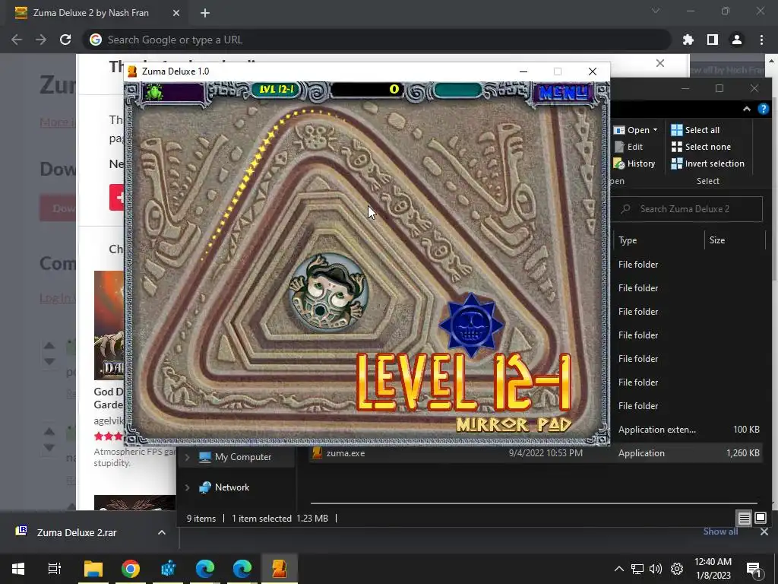
Task: Click the blue skull sun emblem
Action: pyautogui.click(x=471, y=325)
